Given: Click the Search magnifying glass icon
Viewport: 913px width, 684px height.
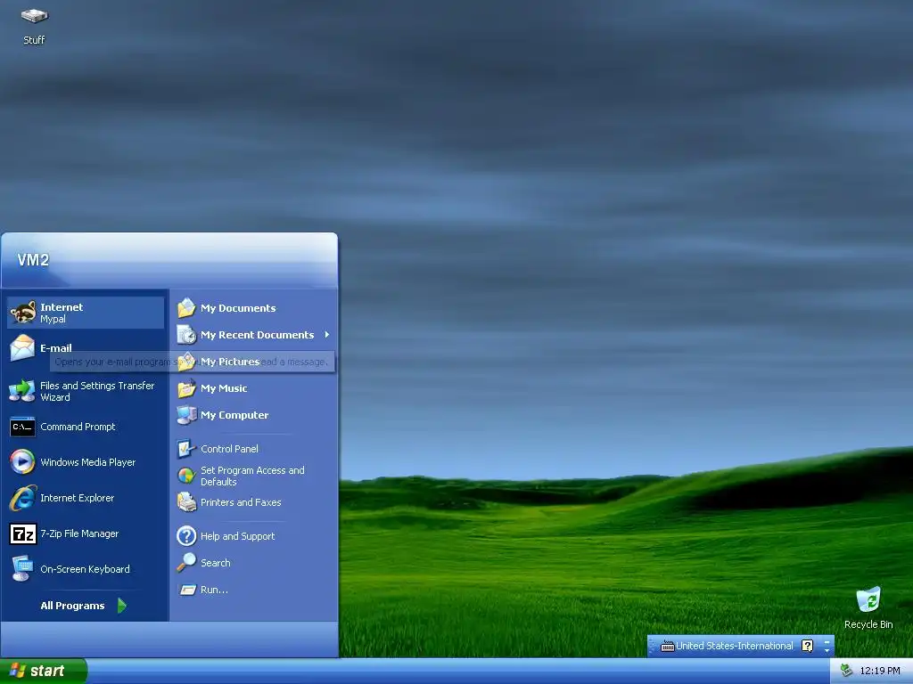Looking at the screenshot, I should (x=186, y=563).
